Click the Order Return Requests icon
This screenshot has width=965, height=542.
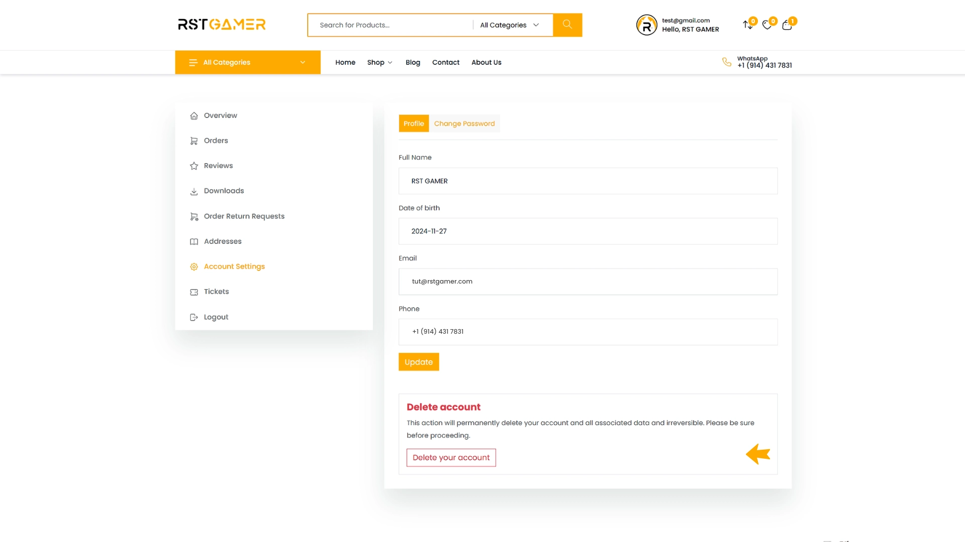pos(194,217)
